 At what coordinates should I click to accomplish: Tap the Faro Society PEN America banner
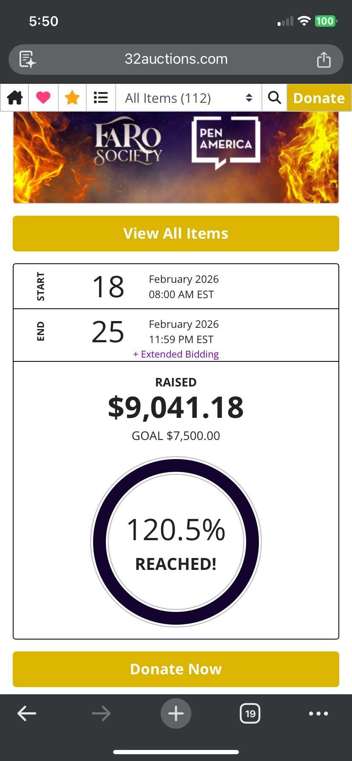point(176,157)
